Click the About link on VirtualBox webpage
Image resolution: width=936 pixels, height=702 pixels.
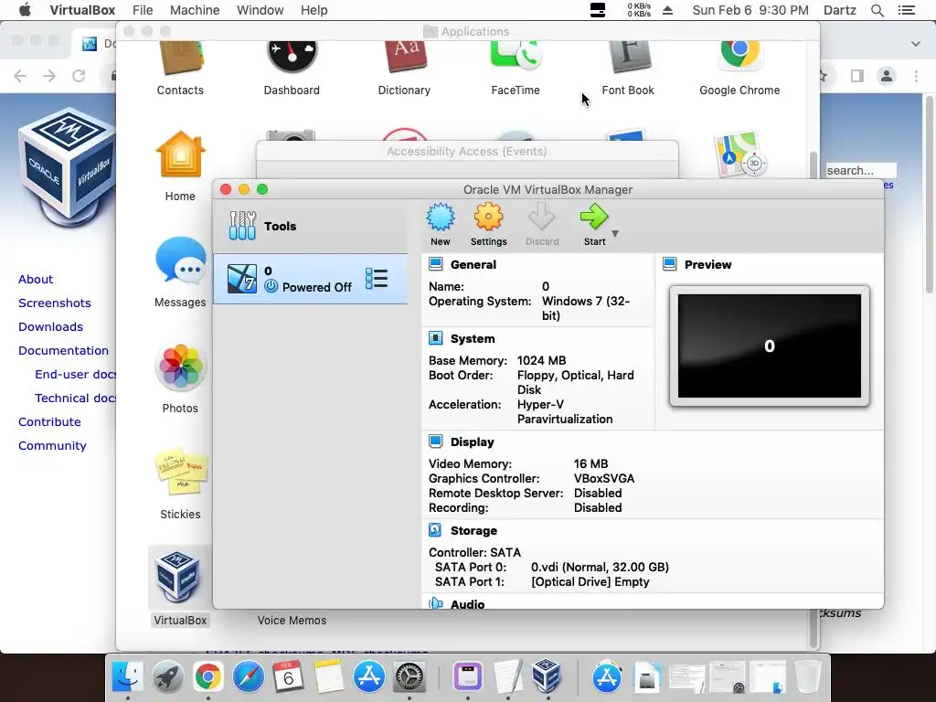tap(36, 279)
